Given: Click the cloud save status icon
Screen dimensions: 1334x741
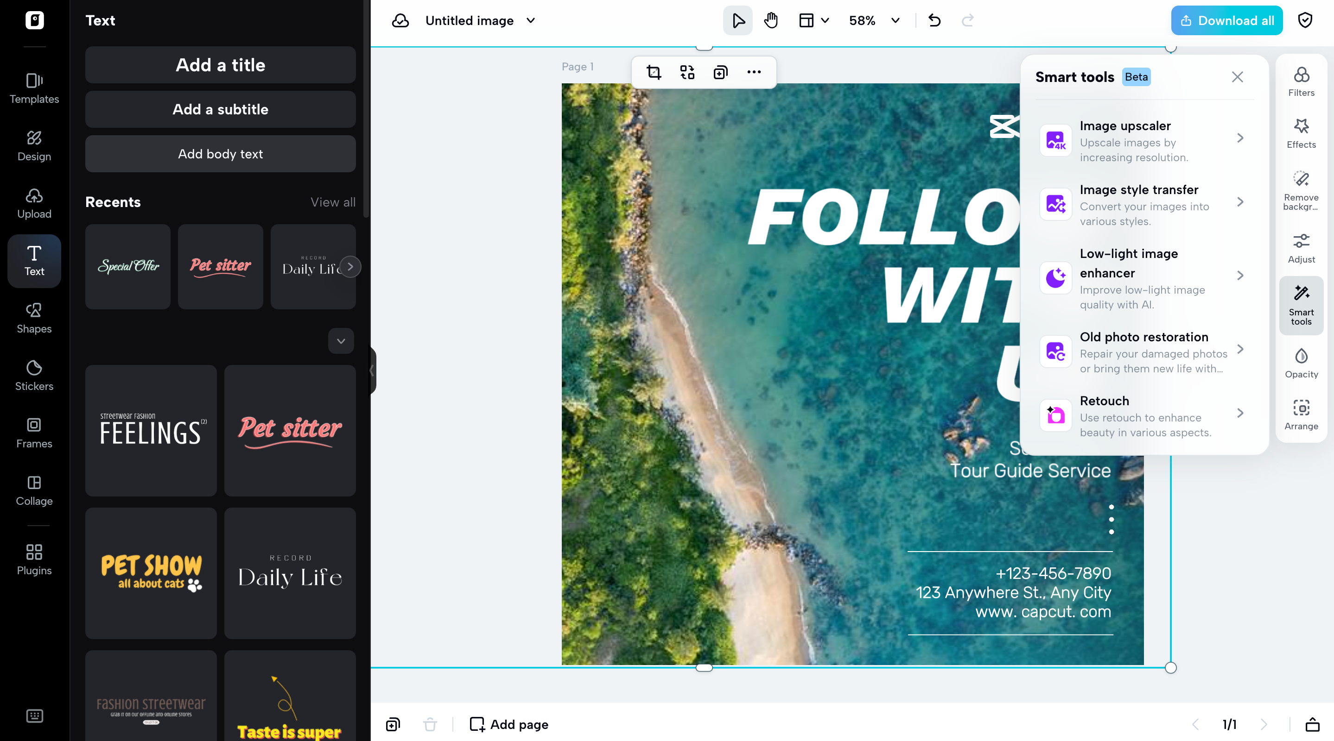Looking at the screenshot, I should pyautogui.click(x=400, y=21).
